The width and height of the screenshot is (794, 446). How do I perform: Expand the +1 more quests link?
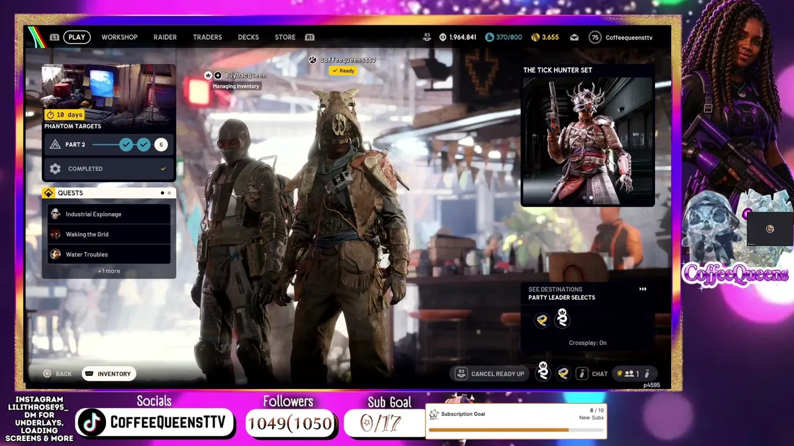(109, 271)
